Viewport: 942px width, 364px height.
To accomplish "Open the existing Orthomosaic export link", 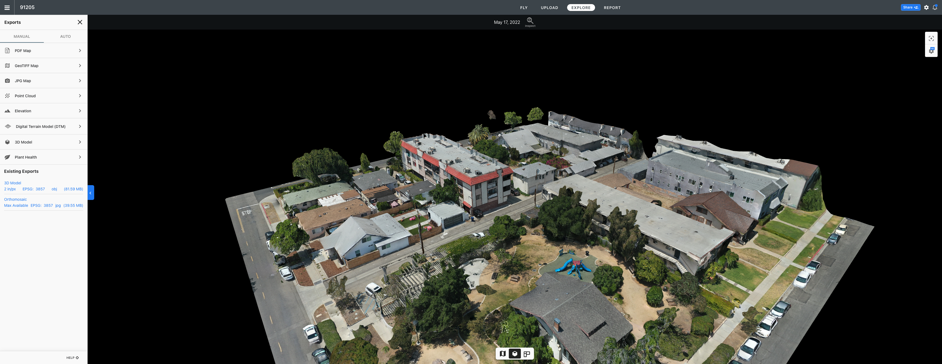I will 15,199.
